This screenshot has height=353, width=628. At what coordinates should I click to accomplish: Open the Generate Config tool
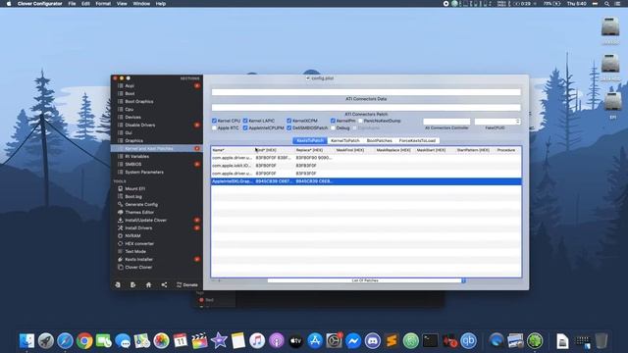[x=141, y=205]
